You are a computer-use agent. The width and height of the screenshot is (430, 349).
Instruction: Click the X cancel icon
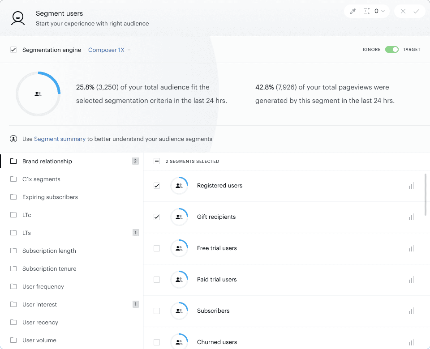tap(403, 11)
